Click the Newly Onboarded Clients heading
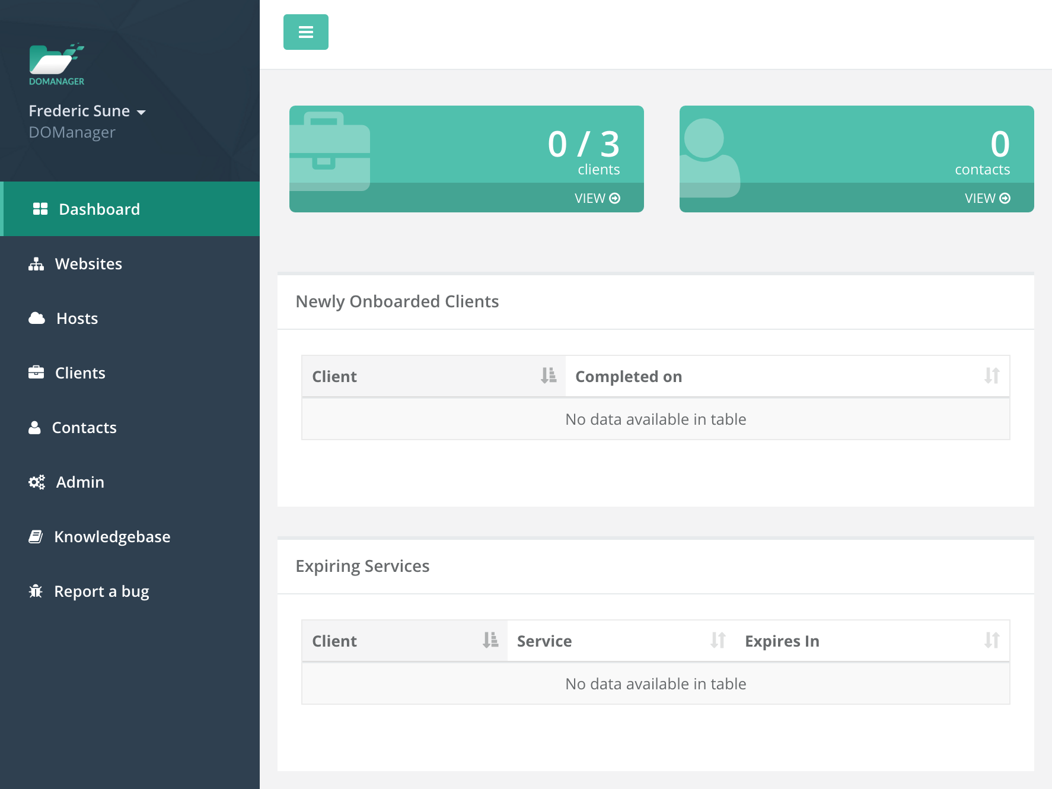Image resolution: width=1052 pixels, height=789 pixels. 397,301
